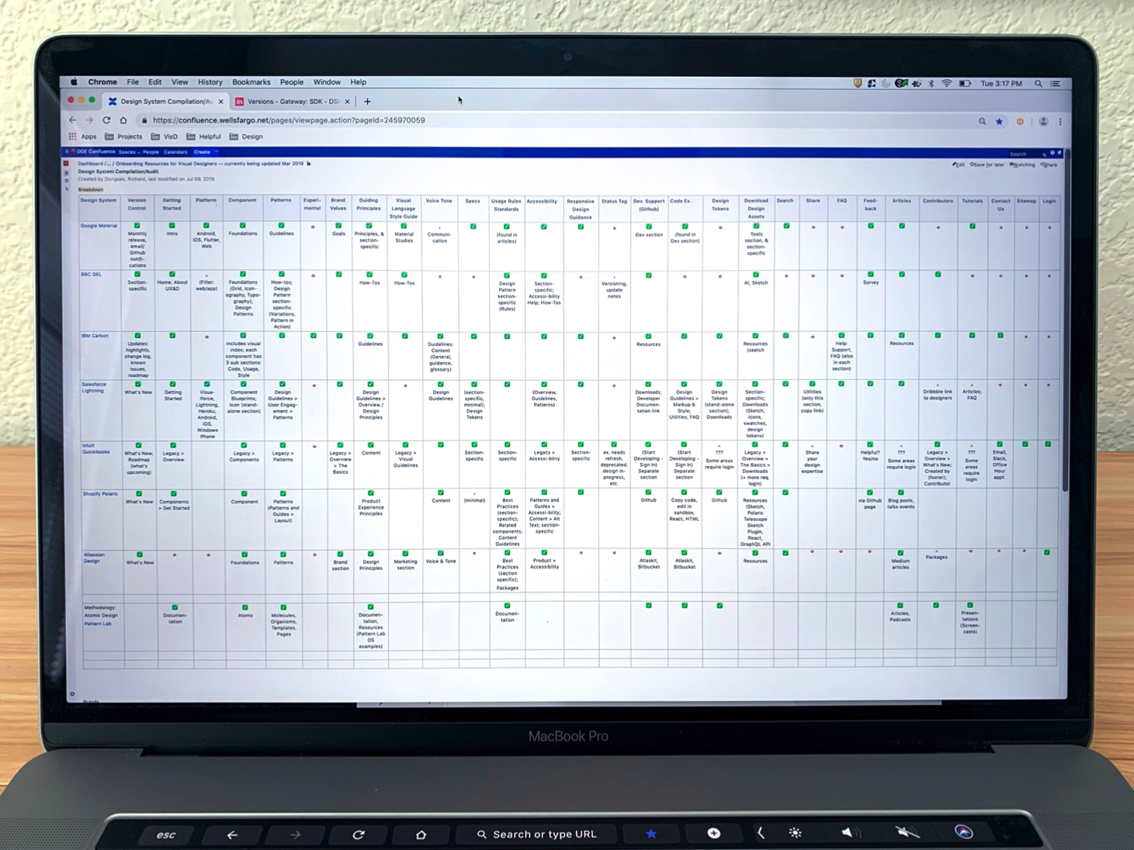
Task: Click the Watching button
Action: pos(1022,164)
